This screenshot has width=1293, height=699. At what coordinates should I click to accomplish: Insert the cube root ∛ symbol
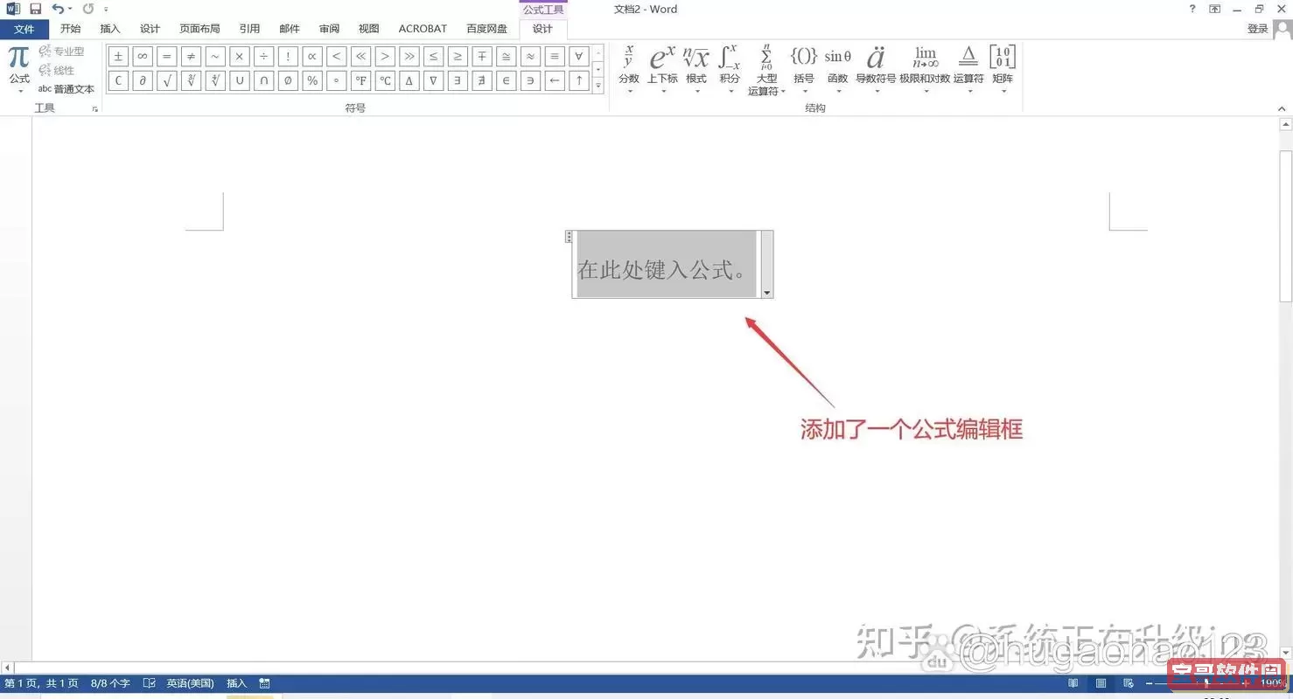coord(191,81)
